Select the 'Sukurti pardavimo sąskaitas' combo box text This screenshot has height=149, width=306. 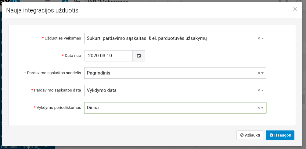click(x=146, y=38)
